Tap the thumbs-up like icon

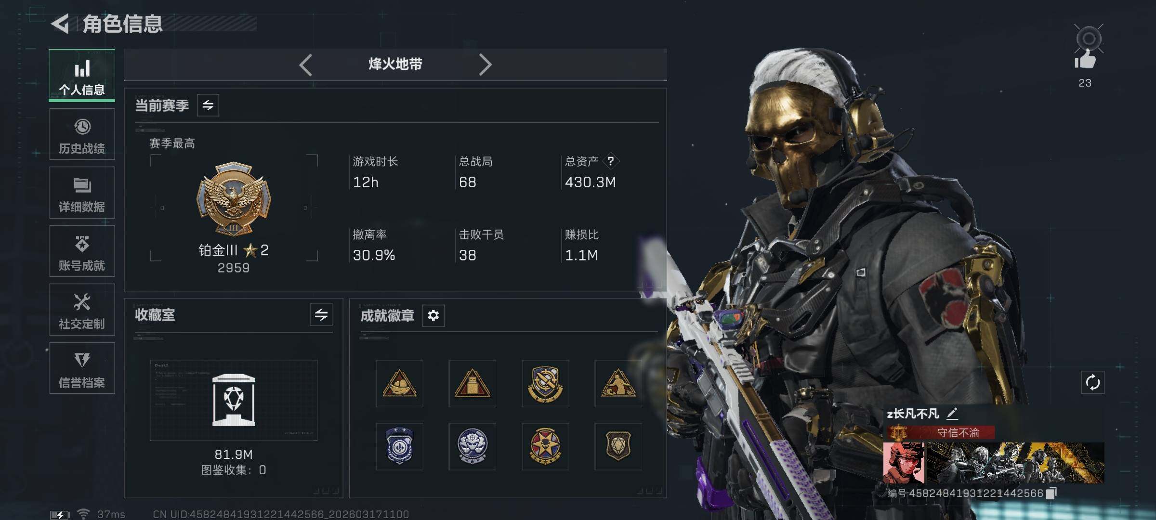pyautogui.click(x=1085, y=60)
